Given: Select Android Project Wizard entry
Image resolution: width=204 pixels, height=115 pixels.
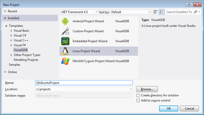Looking at the screenshot, I should (99, 21).
